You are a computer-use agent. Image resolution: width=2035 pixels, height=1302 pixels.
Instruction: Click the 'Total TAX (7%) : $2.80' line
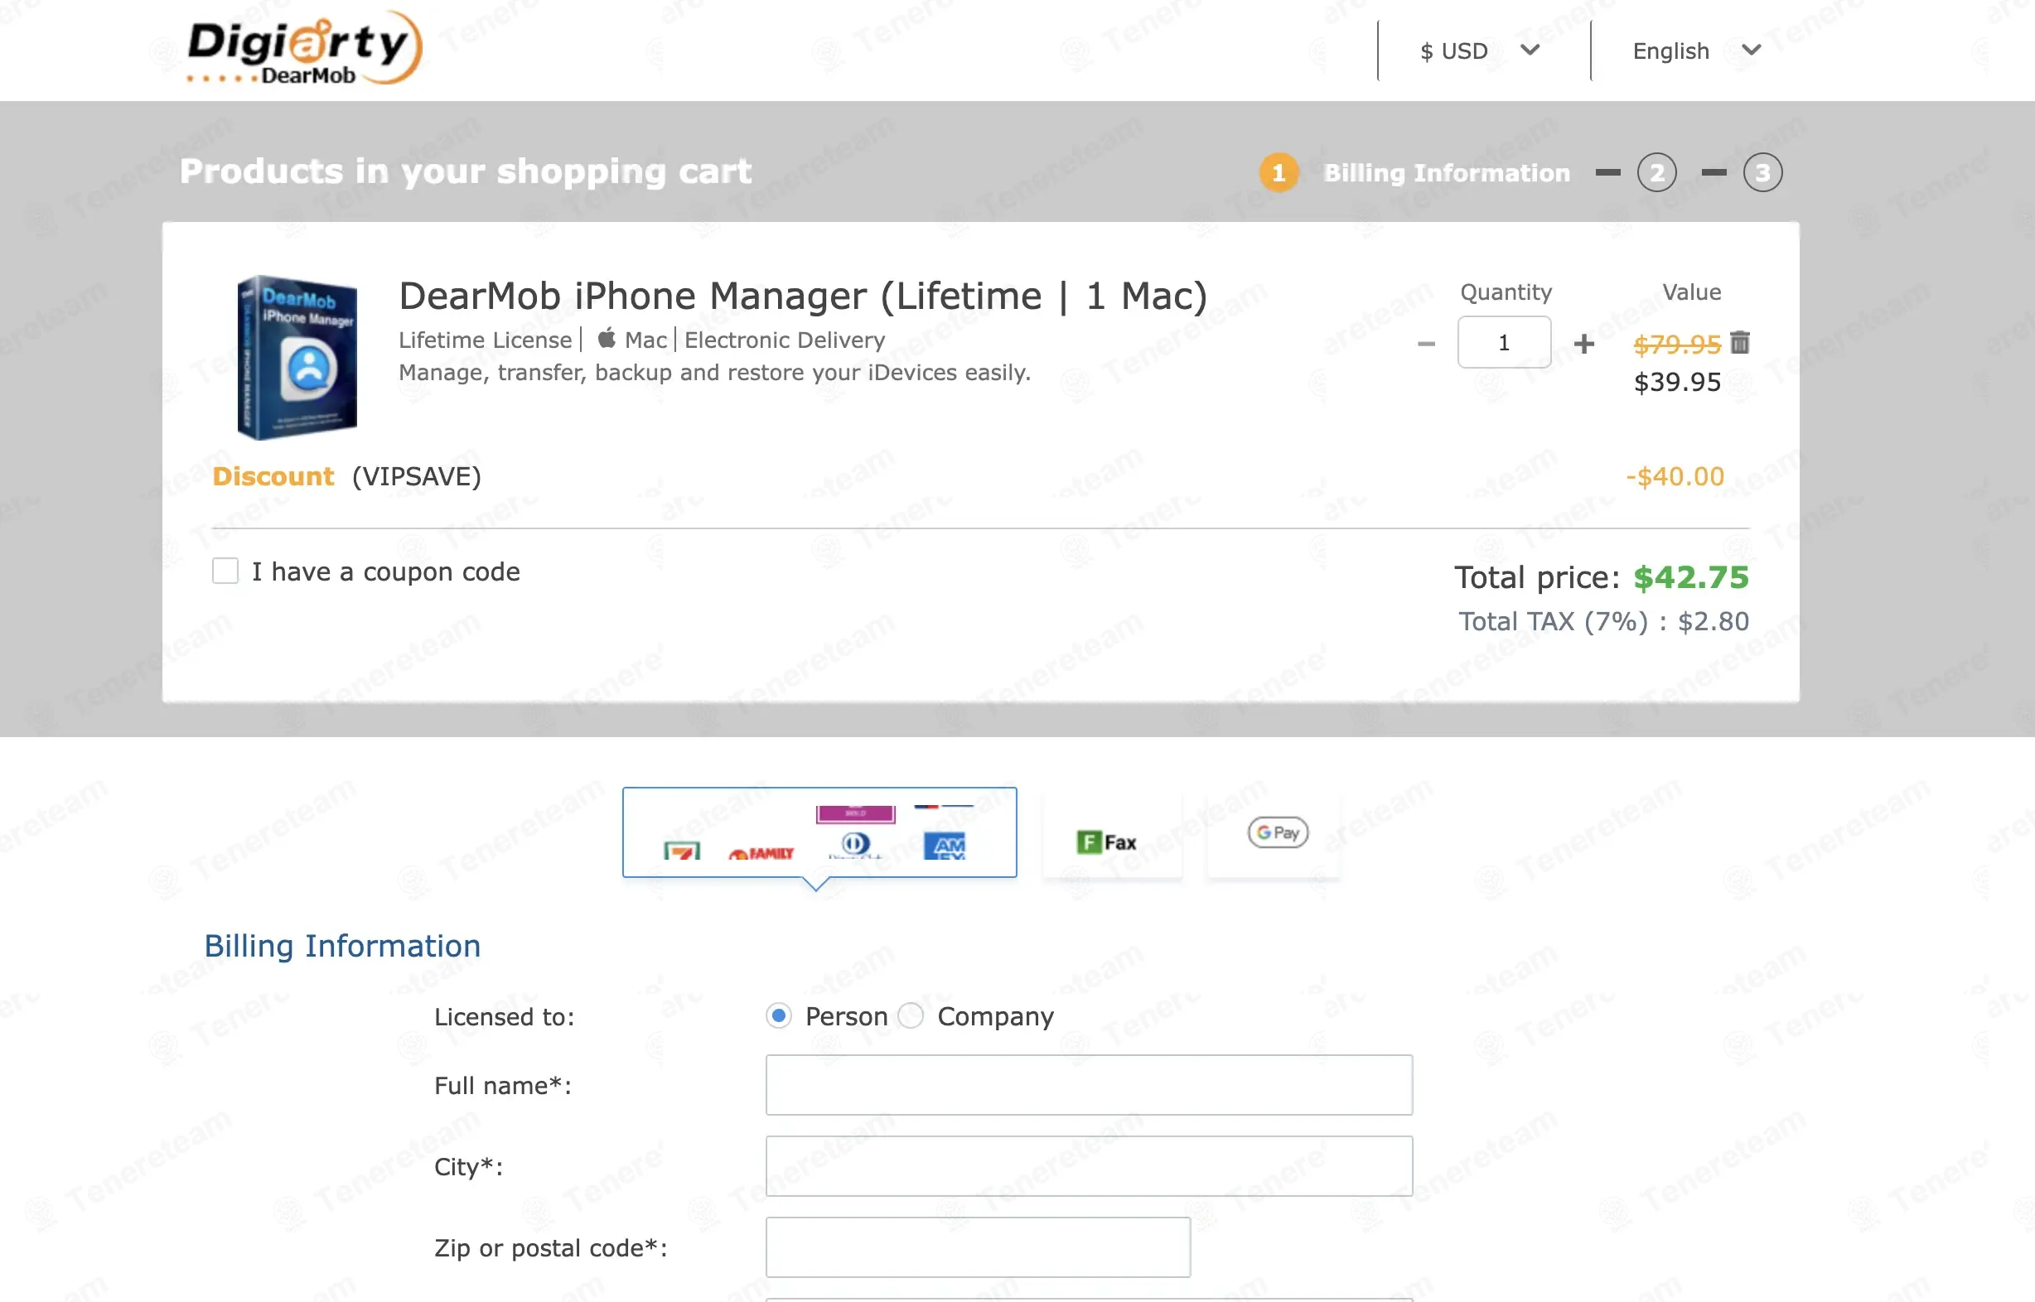click(1603, 621)
